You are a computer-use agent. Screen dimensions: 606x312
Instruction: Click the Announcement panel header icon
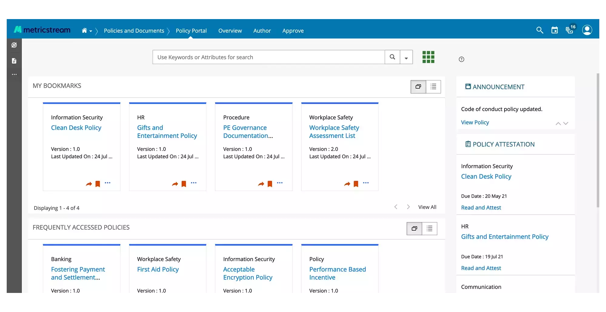pos(468,87)
